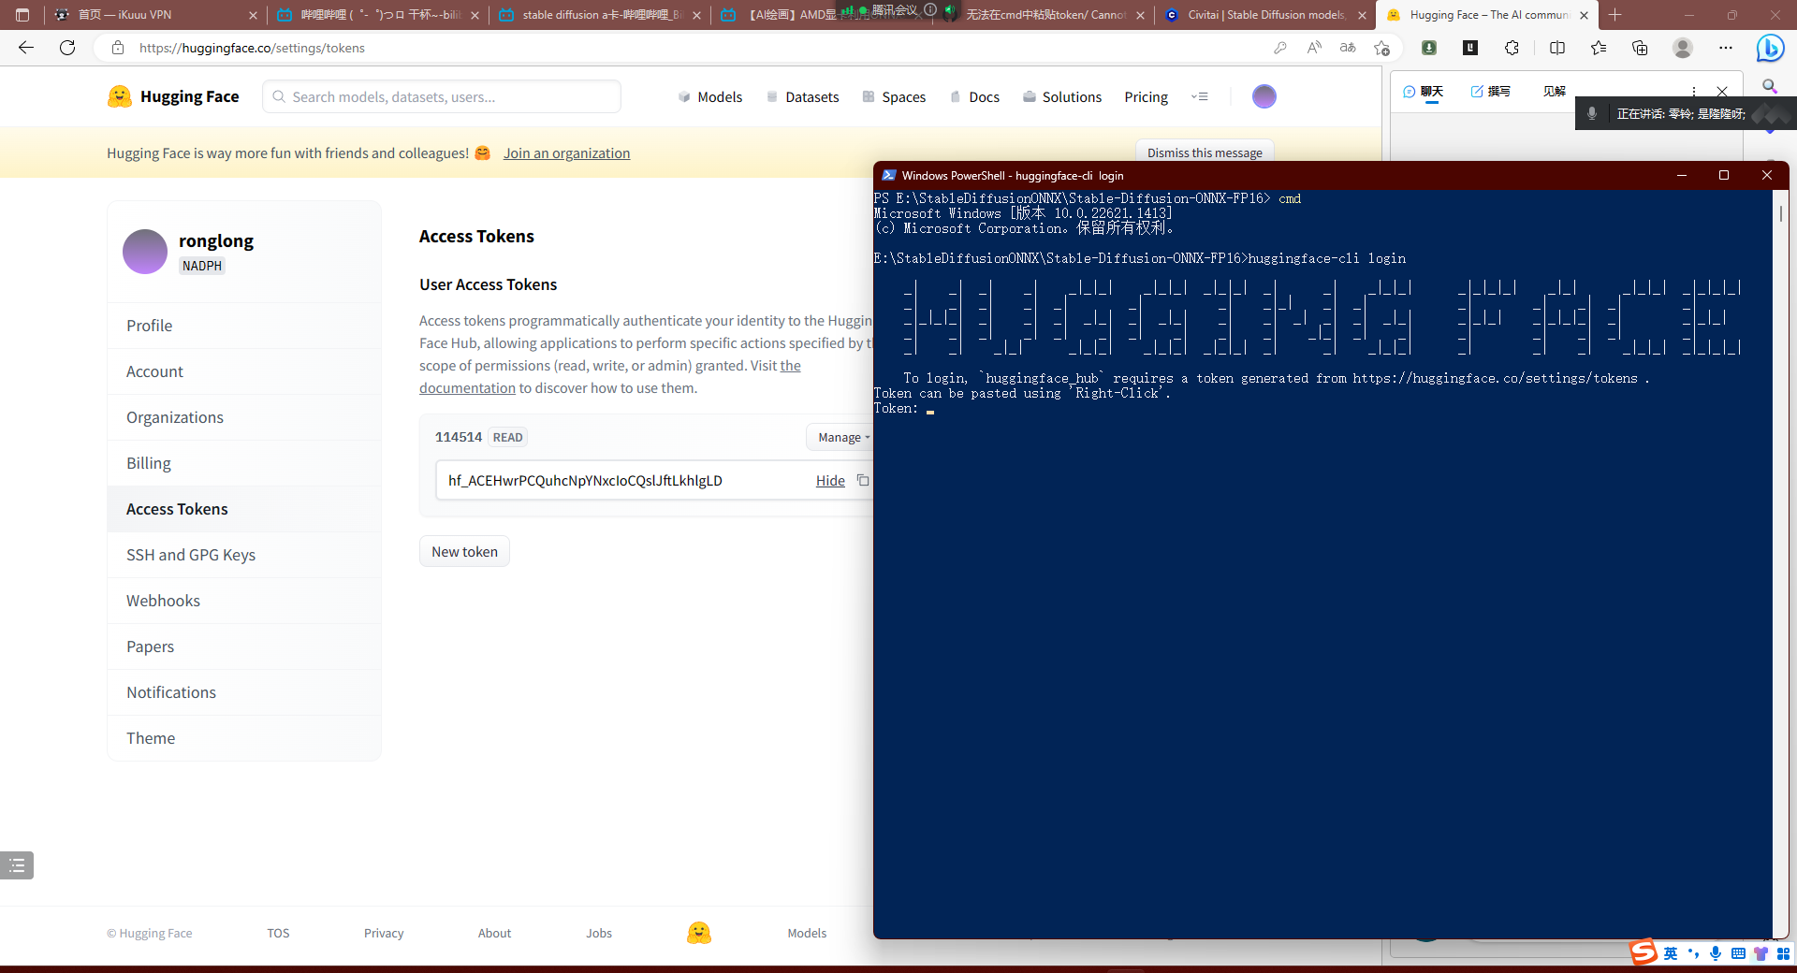Click the search magnifier in the sidebar

coord(1770,86)
